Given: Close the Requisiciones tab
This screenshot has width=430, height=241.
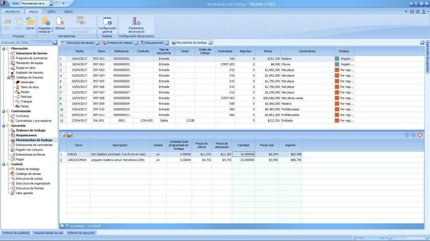Looking at the screenshot, I should coord(167,43).
